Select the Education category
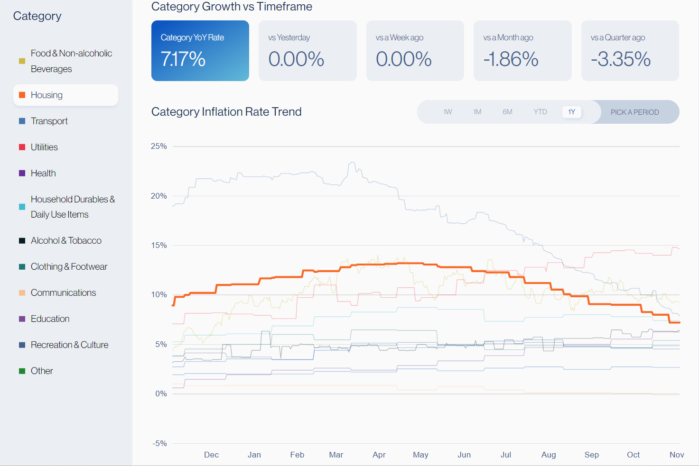Screen dimensions: 699x466 pyautogui.click(x=50, y=319)
